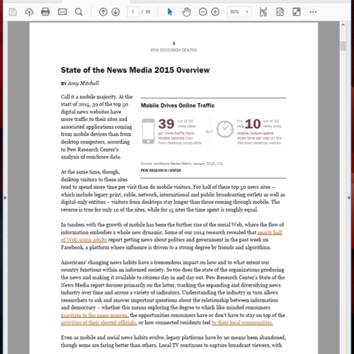The width and height of the screenshot is (354, 354).
Task: Open the 'nearly half' hyperlink
Action: (x=270, y=232)
